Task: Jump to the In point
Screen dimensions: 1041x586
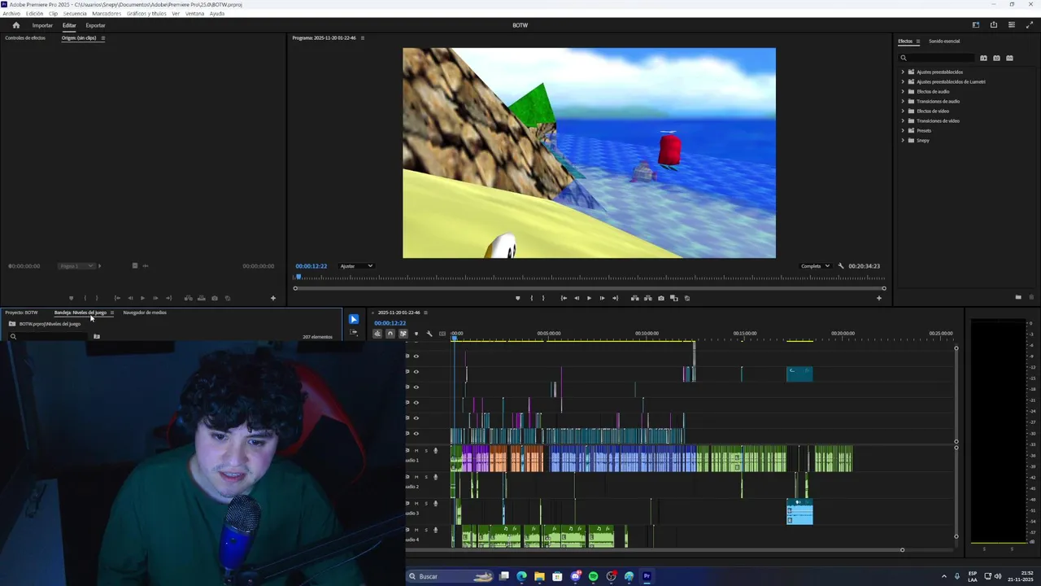Action: pyautogui.click(x=564, y=298)
